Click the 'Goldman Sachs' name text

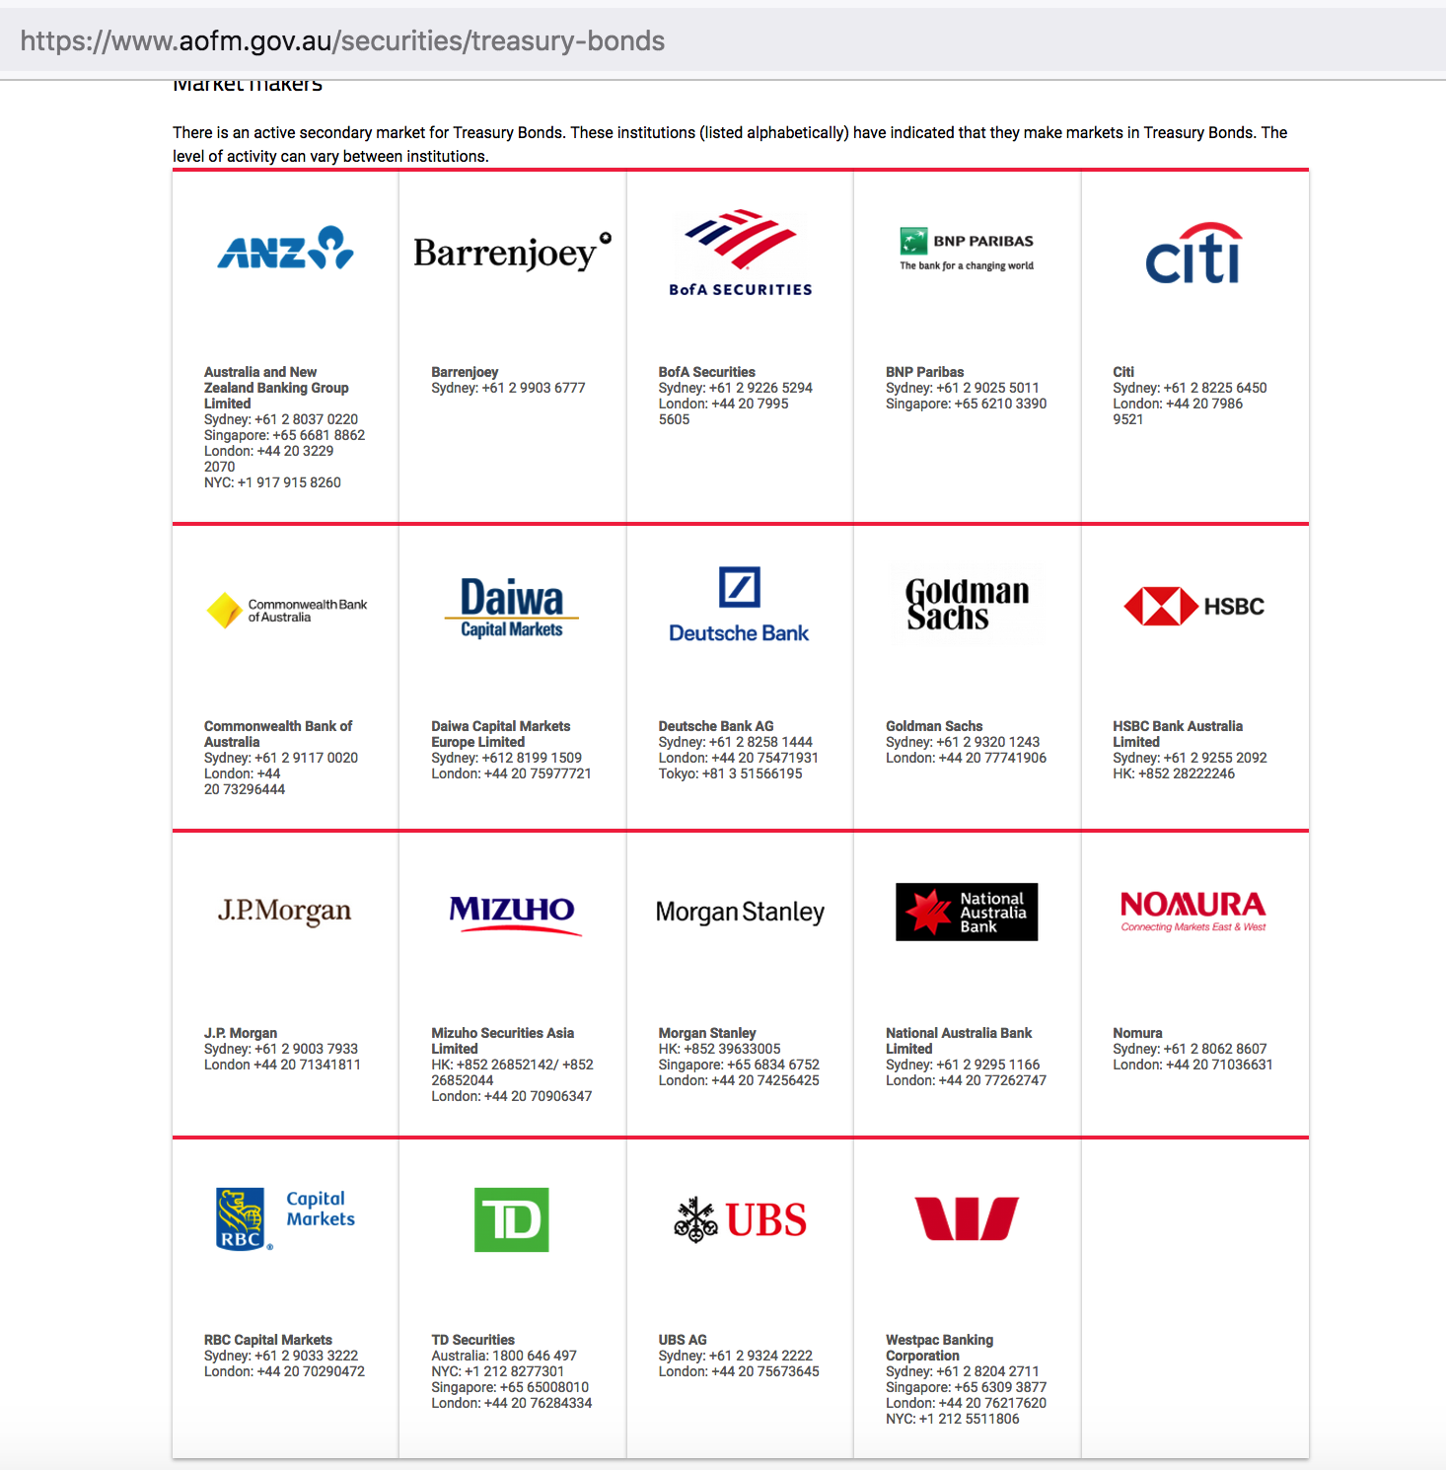pos(934,726)
